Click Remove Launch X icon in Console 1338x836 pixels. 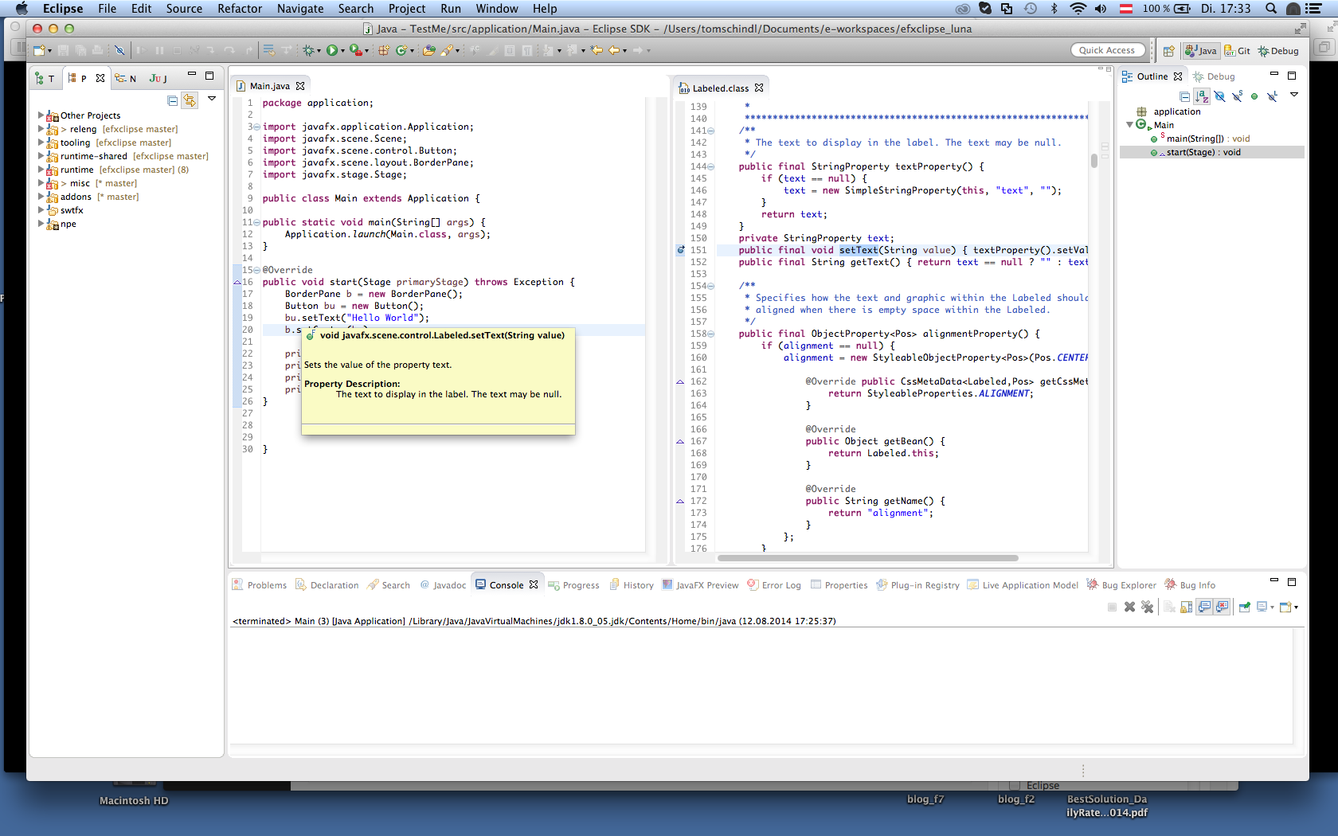coord(1129,607)
